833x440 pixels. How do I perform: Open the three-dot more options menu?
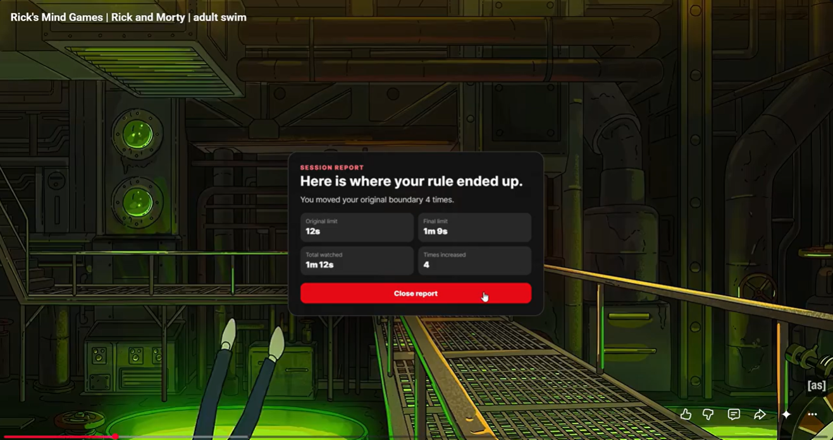tap(812, 414)
